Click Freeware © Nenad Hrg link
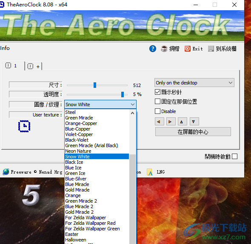251x244 pixels. click(x=36, y=172)
